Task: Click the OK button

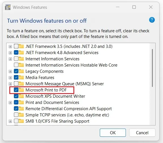Action: [113, 133]
